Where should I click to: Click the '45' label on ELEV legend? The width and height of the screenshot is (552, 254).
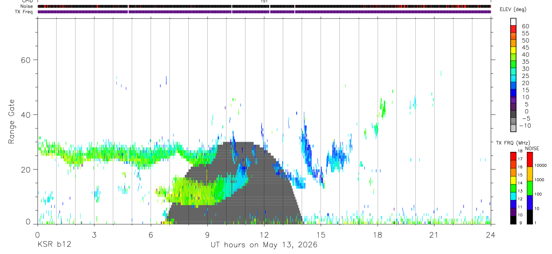[525, 47]
